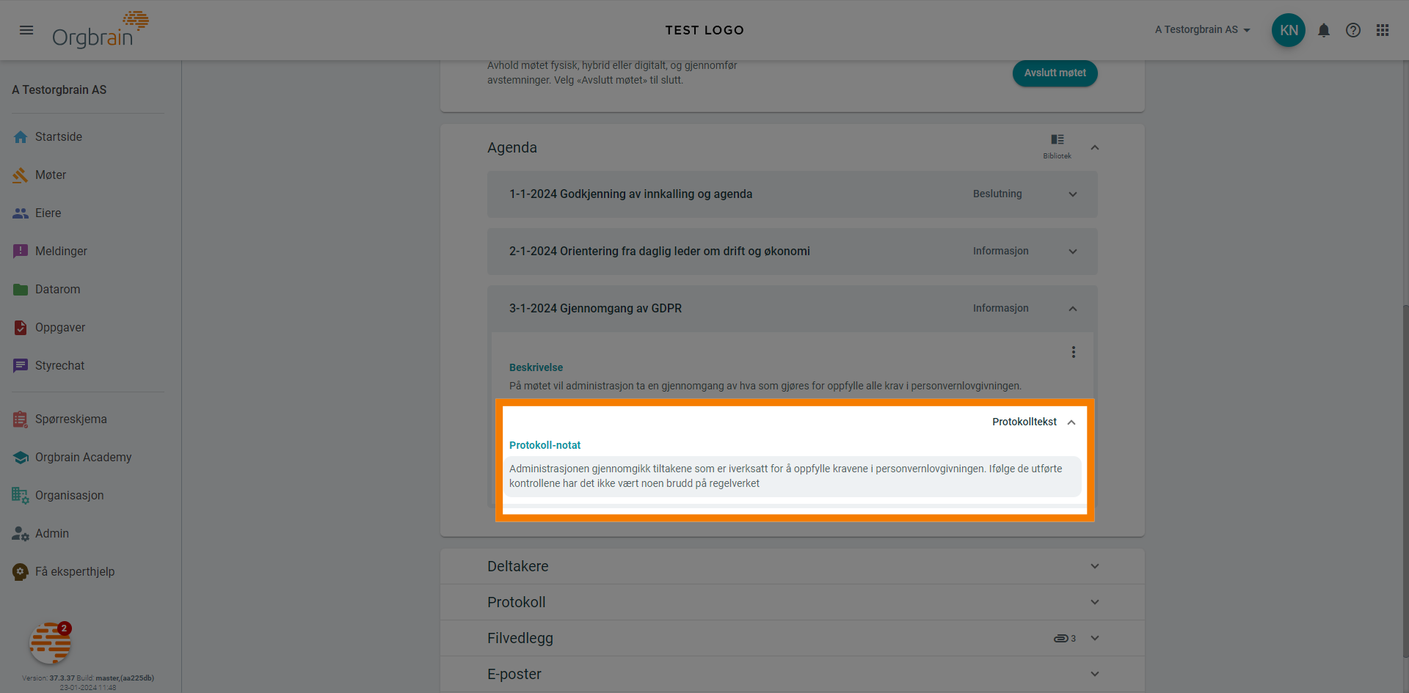Open the A Testorgbrain AS company dropdown
Viewport: 1409px width, 693px height.
1202,30
